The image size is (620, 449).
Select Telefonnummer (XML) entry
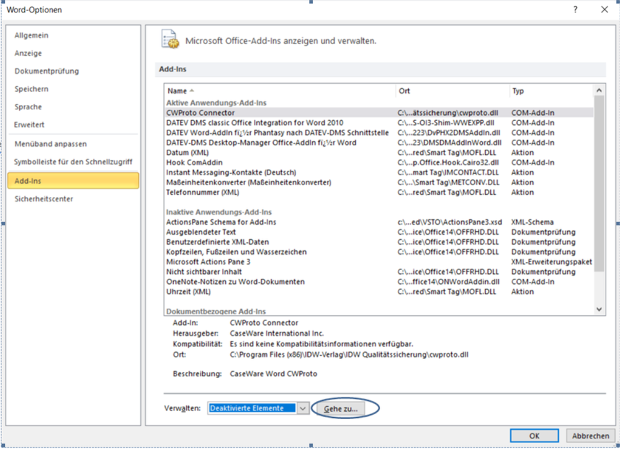[x=379, y=193]
